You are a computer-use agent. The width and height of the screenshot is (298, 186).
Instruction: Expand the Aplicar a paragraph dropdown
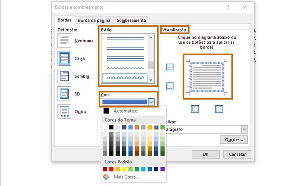tap(245, 130)
